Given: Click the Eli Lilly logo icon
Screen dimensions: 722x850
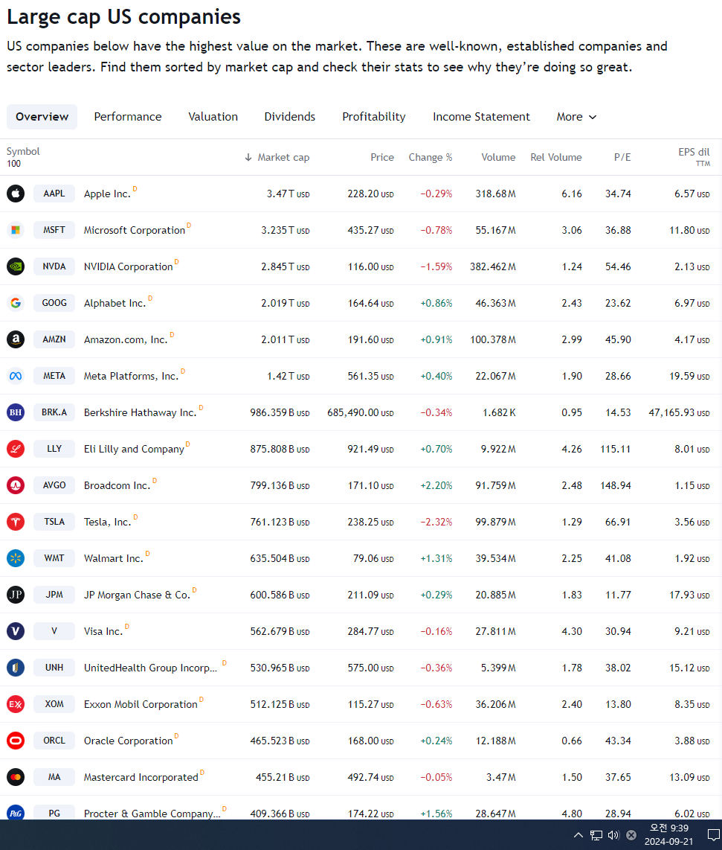Looking at the screenshot, I should click(16, 449).
